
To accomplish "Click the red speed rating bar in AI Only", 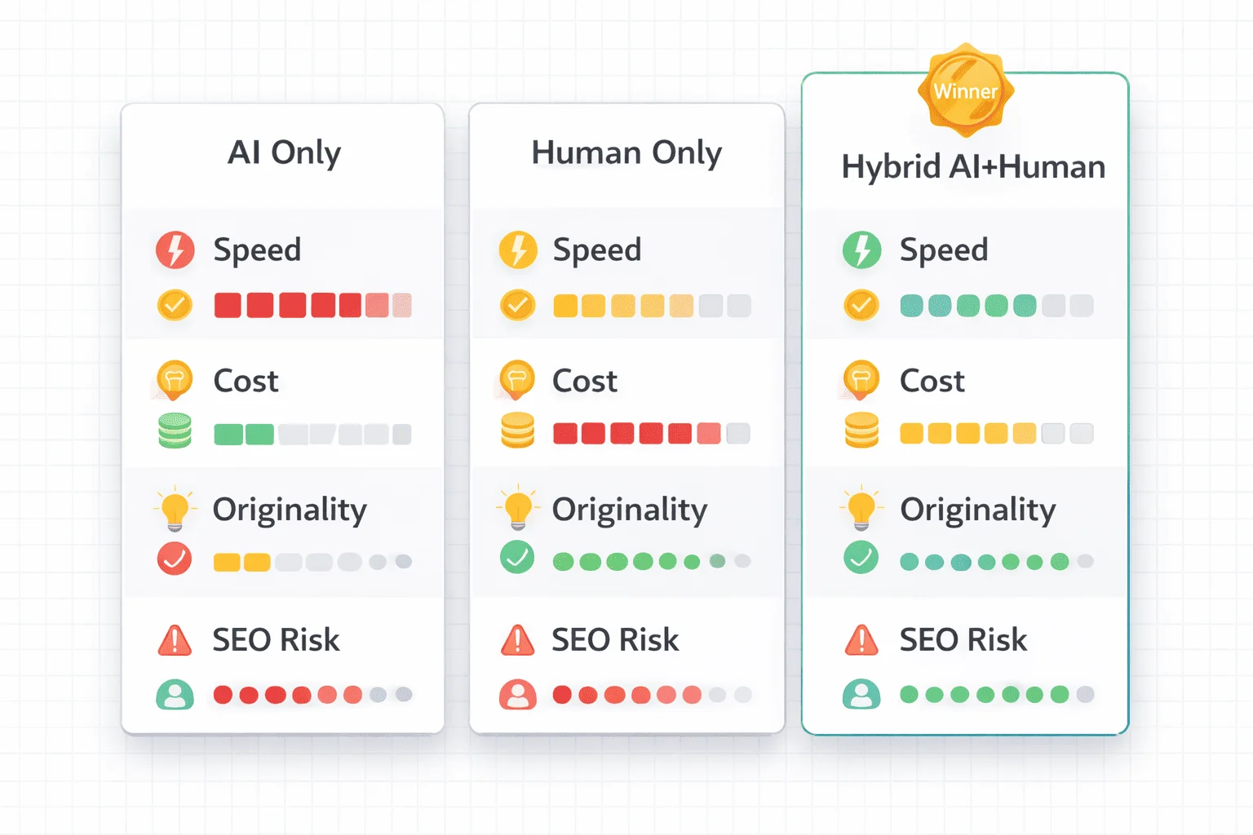I will coord(312,306).
